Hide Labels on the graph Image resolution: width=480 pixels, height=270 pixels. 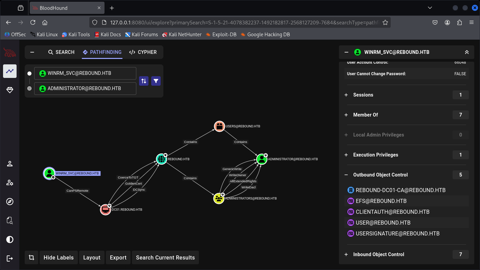[59, 257]
